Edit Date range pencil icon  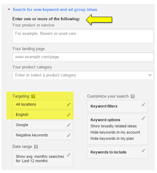tap(69, 155)
